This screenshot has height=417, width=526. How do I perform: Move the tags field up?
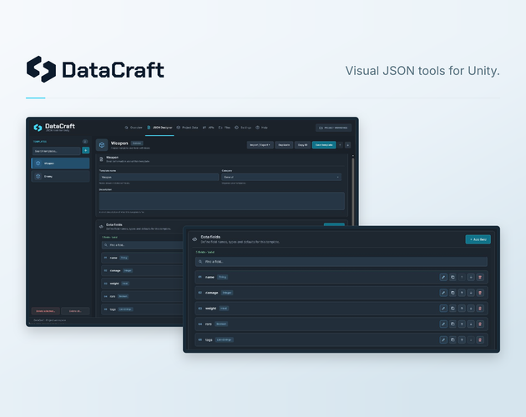[462, 339]
